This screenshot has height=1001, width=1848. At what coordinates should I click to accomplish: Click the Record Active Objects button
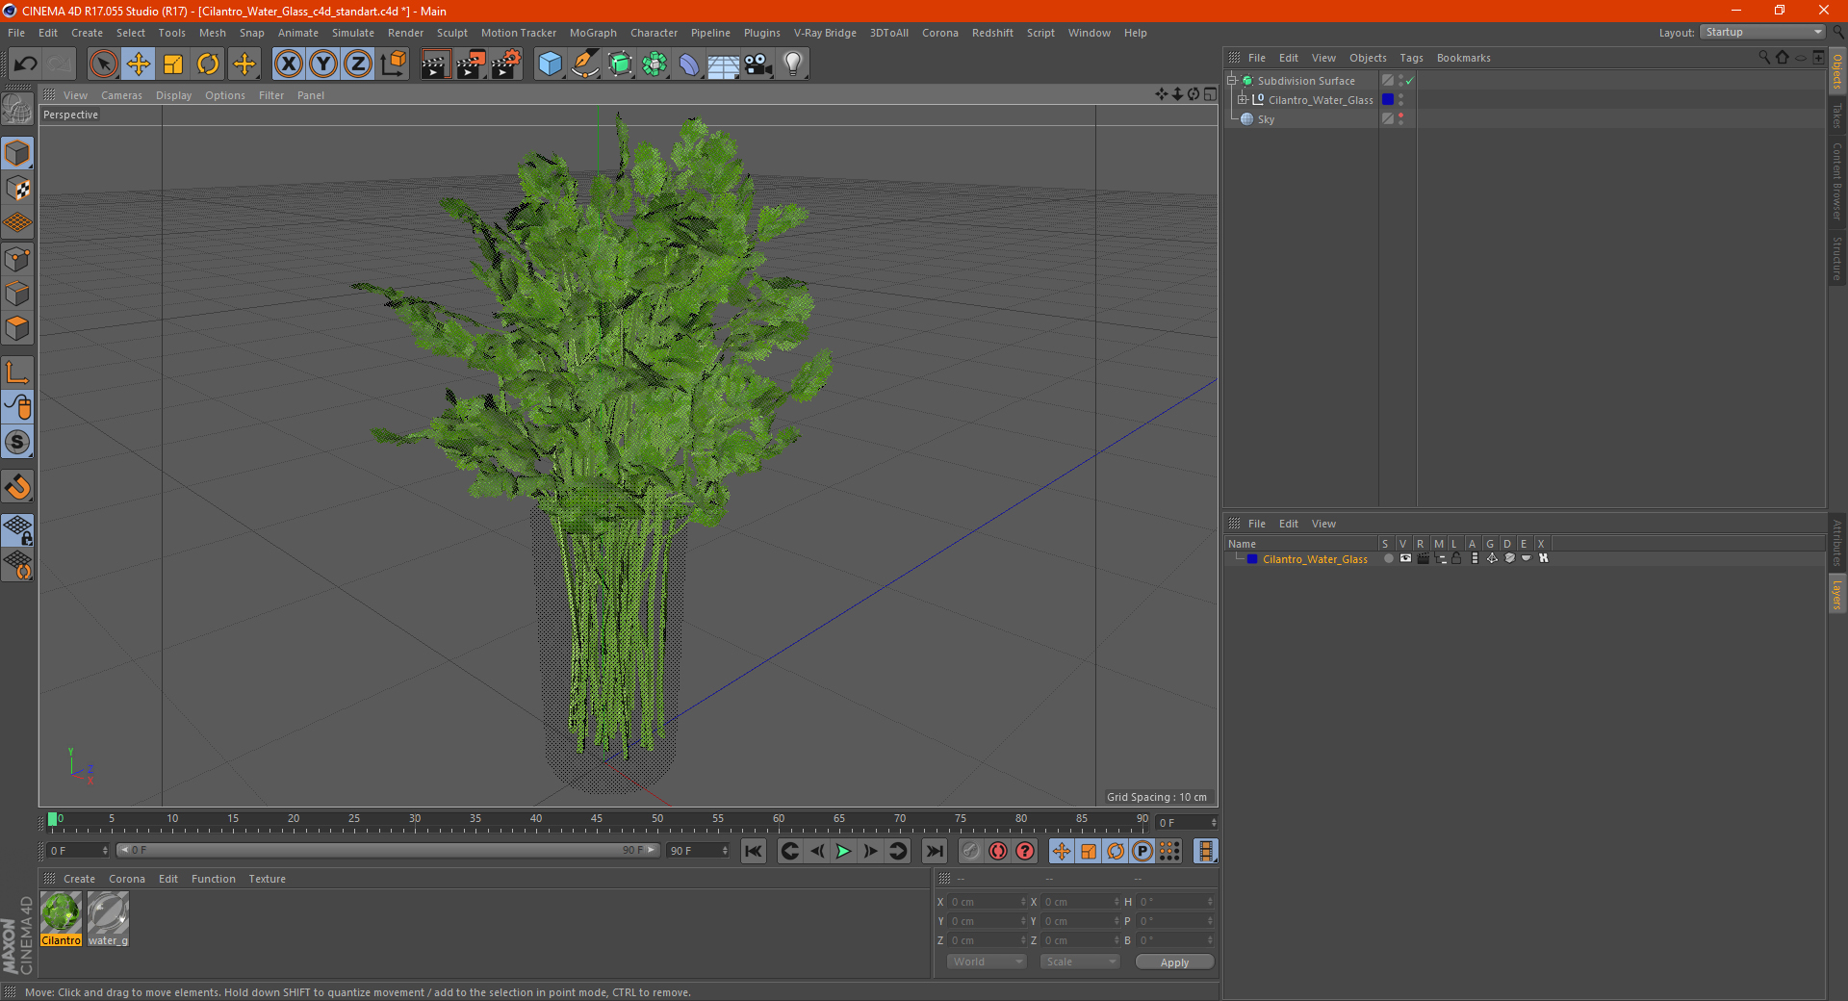point(971,851)
